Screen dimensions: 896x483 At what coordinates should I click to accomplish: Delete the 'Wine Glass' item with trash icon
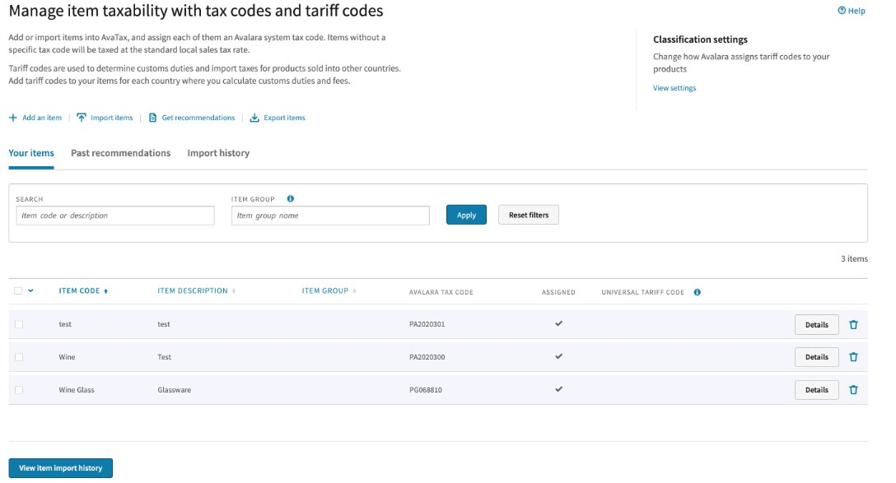(x=853, y=390)
